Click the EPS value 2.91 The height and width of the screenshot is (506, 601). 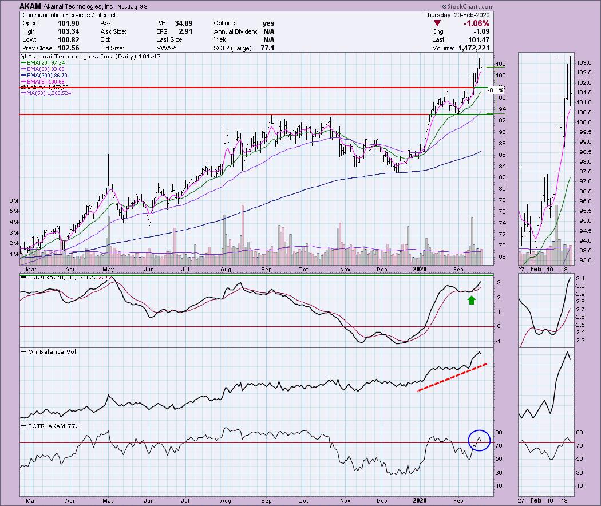coord(185,31)
